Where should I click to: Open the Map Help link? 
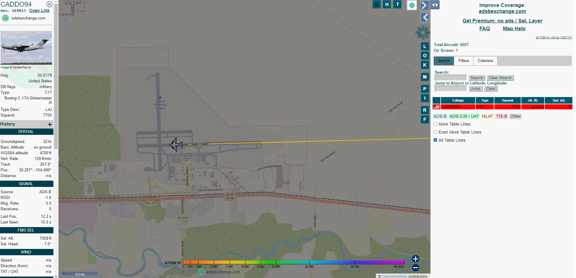pos(514,28)
